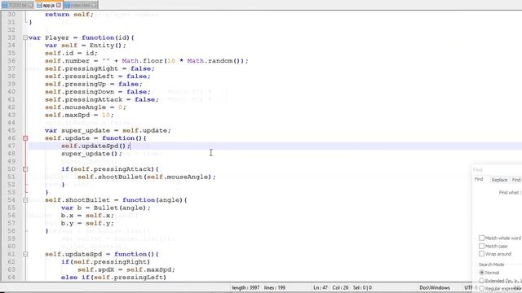The width and height of the screenshot is (522, 293).
Task: Click line number 33 in the margin
Action: coord(11,37)
